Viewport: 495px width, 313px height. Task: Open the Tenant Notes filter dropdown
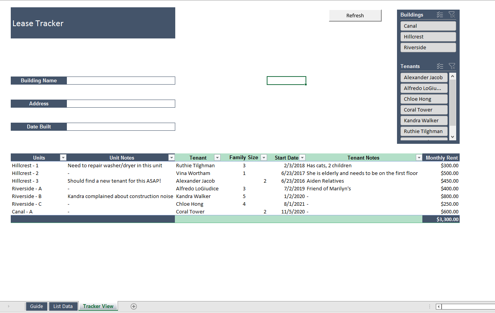tap(419, 158)
